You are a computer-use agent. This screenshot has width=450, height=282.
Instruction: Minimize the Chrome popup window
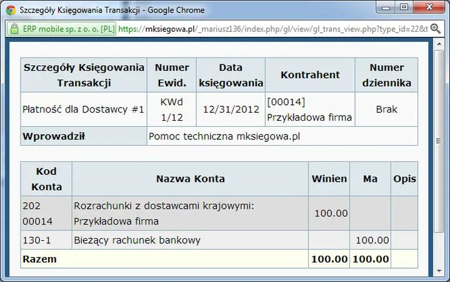click(x=386, y=7)
